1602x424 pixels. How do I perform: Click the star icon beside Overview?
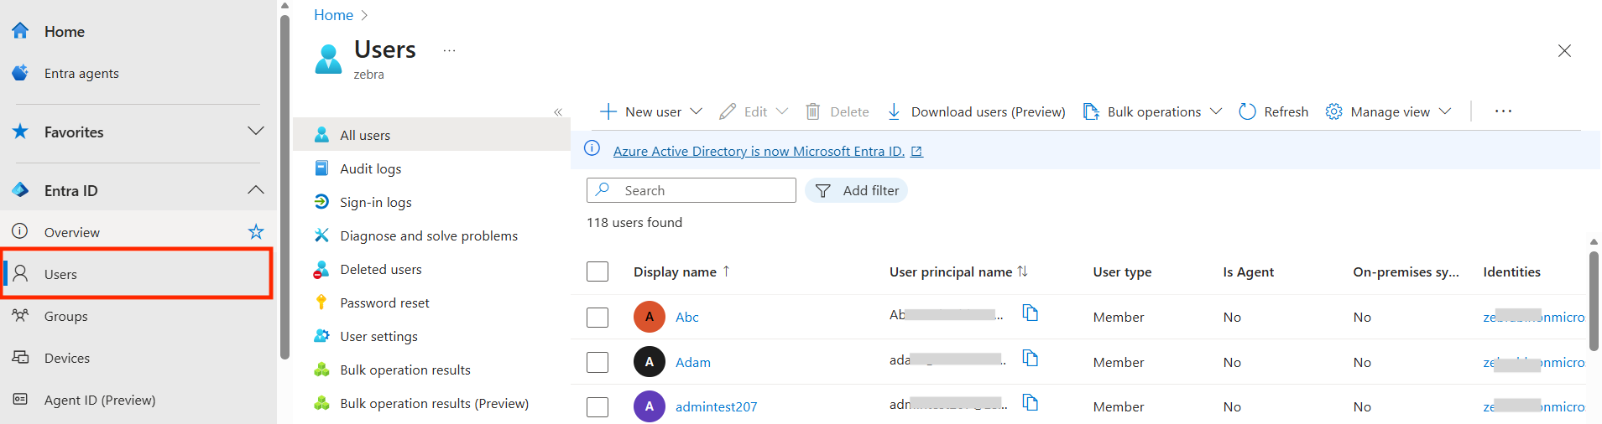[x=256, y=232]
